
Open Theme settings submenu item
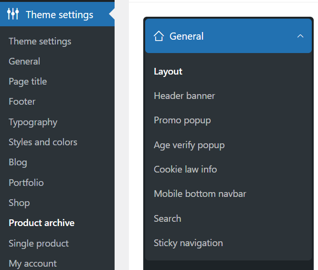(x=40, y=41)
